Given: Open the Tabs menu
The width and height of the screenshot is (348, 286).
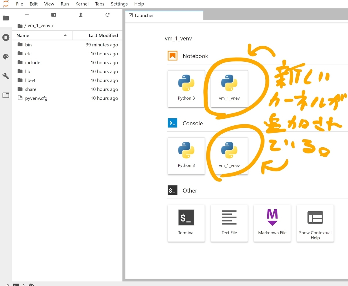Looking at the screenshot, I should [100, 4].
